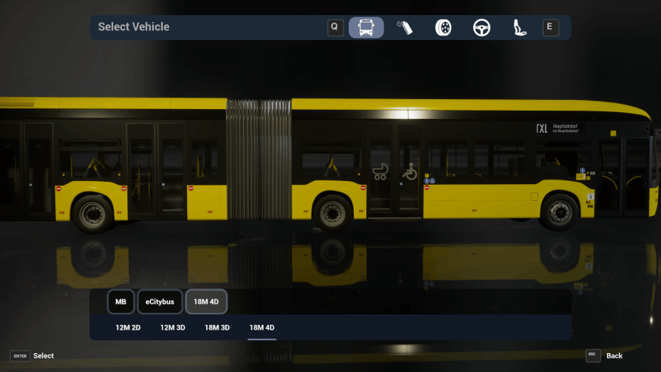
Task: Click the ESC key icon
Action: 593,355
